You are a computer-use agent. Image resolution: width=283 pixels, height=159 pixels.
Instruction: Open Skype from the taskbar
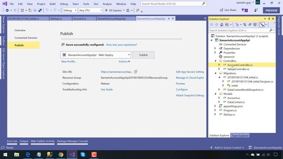pyautogui.click(x=83, y=155)
